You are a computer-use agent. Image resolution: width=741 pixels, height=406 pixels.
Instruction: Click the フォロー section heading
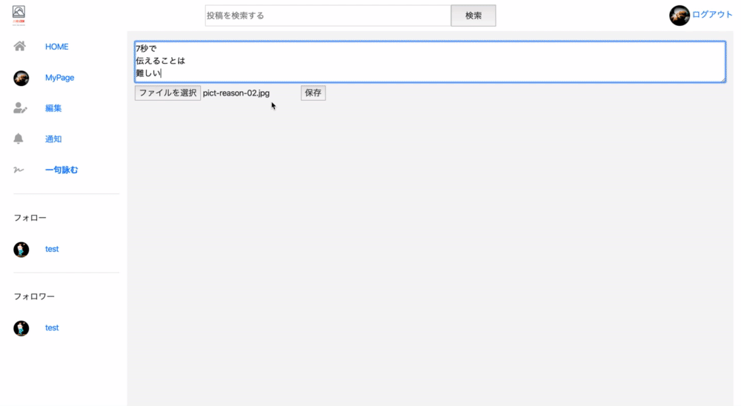[x=30, y=218]
